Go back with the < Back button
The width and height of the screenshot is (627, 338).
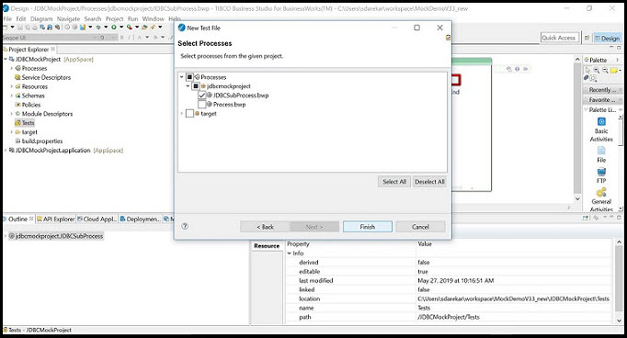[265, 227]
